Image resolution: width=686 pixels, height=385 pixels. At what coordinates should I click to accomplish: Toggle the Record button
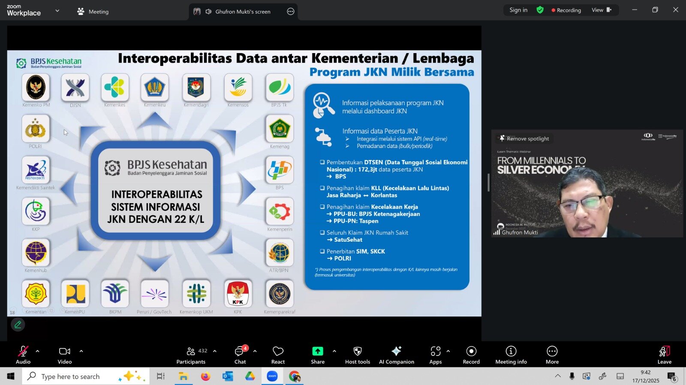point(471,351)
